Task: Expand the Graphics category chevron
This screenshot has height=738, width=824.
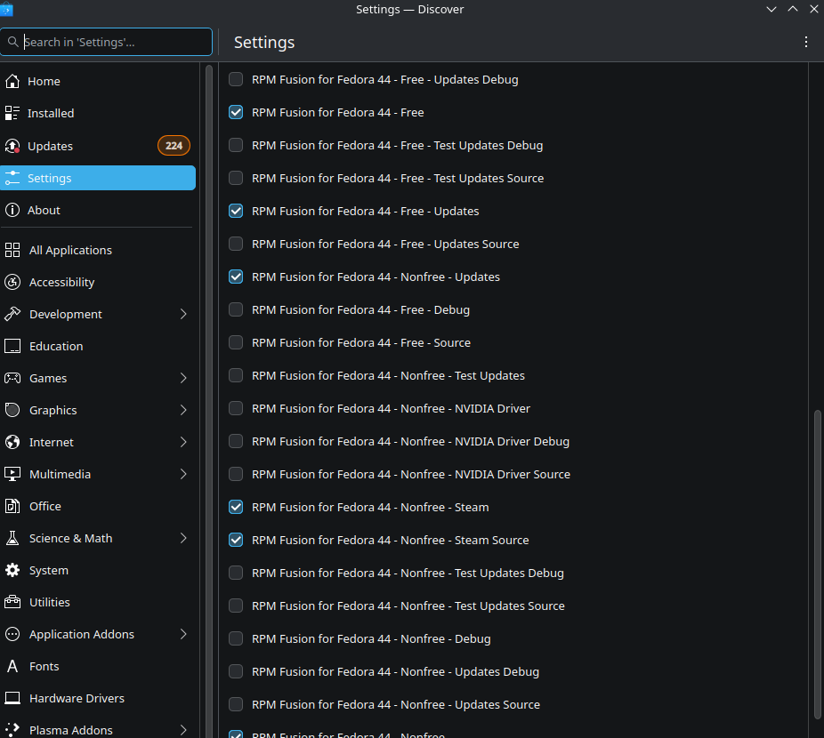Action: 183,410
